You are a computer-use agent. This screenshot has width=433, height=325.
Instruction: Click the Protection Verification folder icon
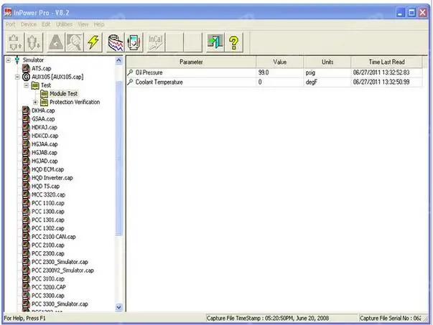point(45,102)
